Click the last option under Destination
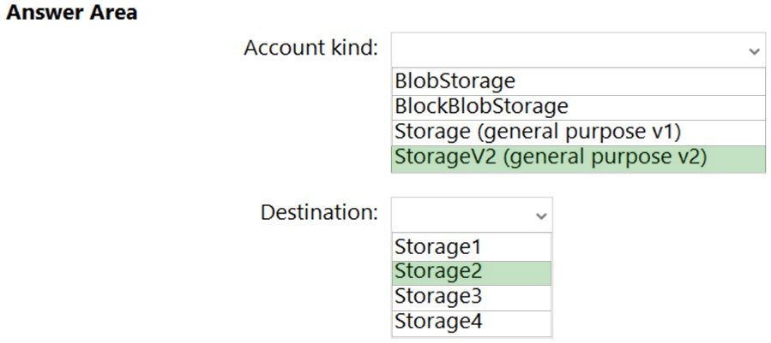 (x=472, y=322)
